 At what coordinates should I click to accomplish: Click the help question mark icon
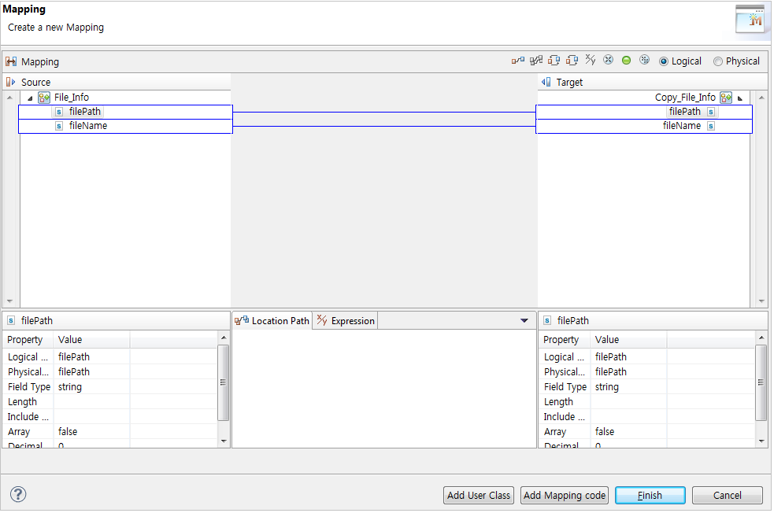(x=17, y=495)
